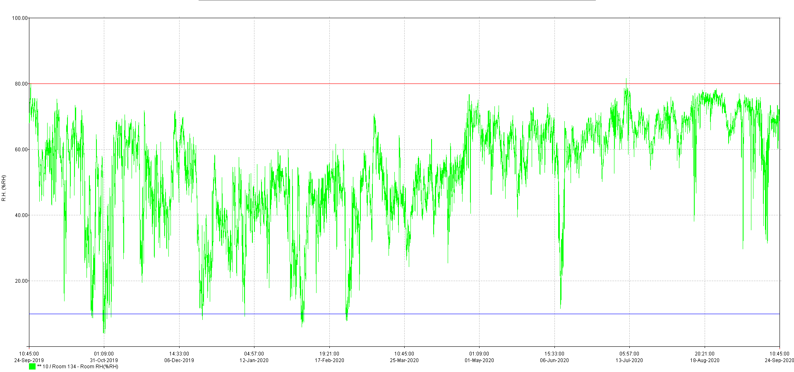Click the 14:33:00 time label
The height and width of the screenshot is (372, 794).
click(x=179, y=354)
